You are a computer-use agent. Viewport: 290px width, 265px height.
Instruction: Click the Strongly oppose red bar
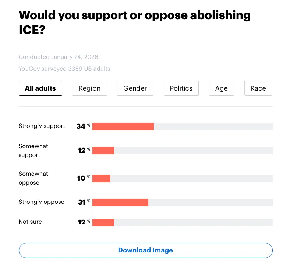click(x=120, y=202)
